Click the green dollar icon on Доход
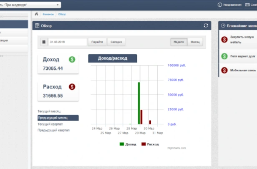 point(72,60)
